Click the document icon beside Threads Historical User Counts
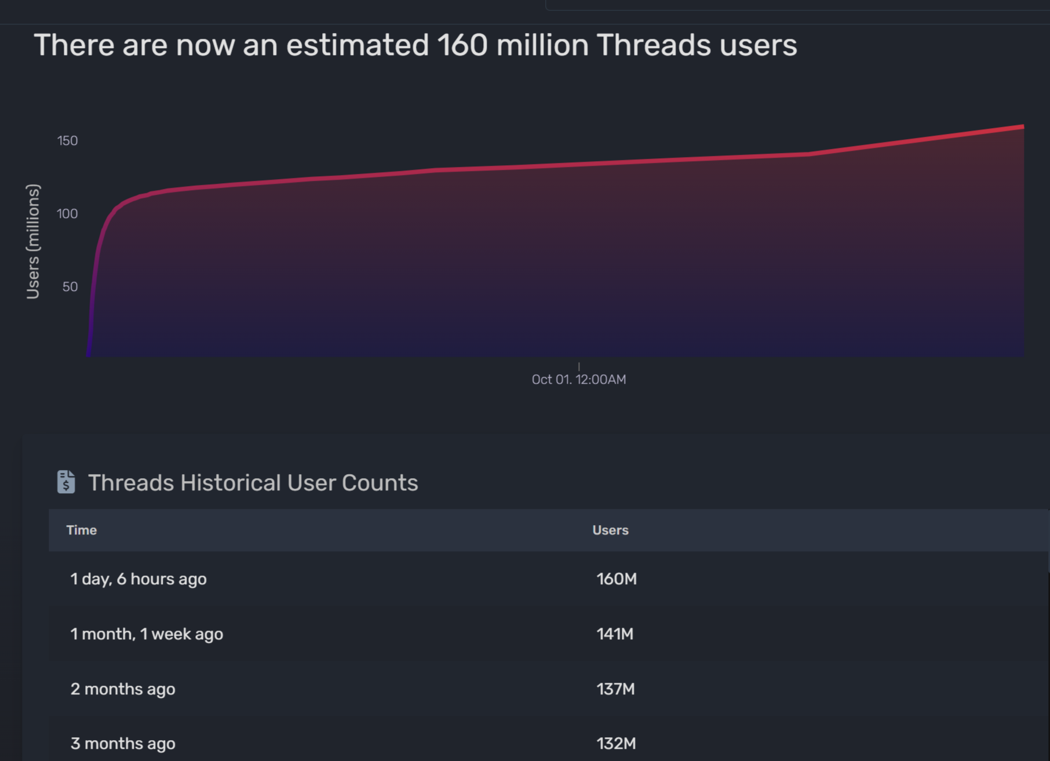1050x761 pixels. point(66,482)
